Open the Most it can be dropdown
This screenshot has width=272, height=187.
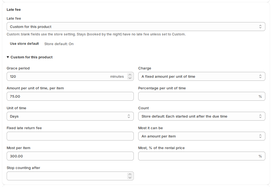click(202, 136)
